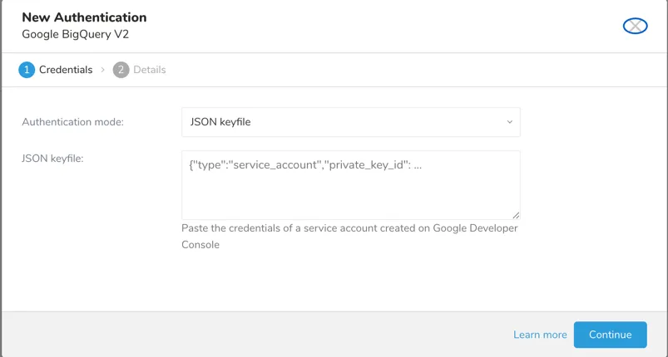Screen dimensions: 668x357
Task: Open the Learn more link
Action: click(x=540, y=335)
